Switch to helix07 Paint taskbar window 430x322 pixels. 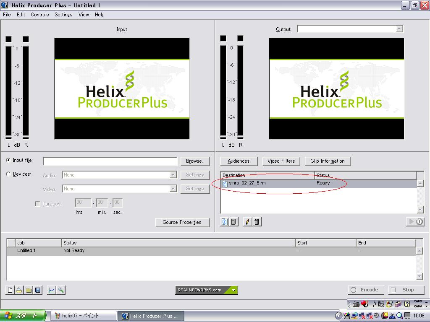84,316
